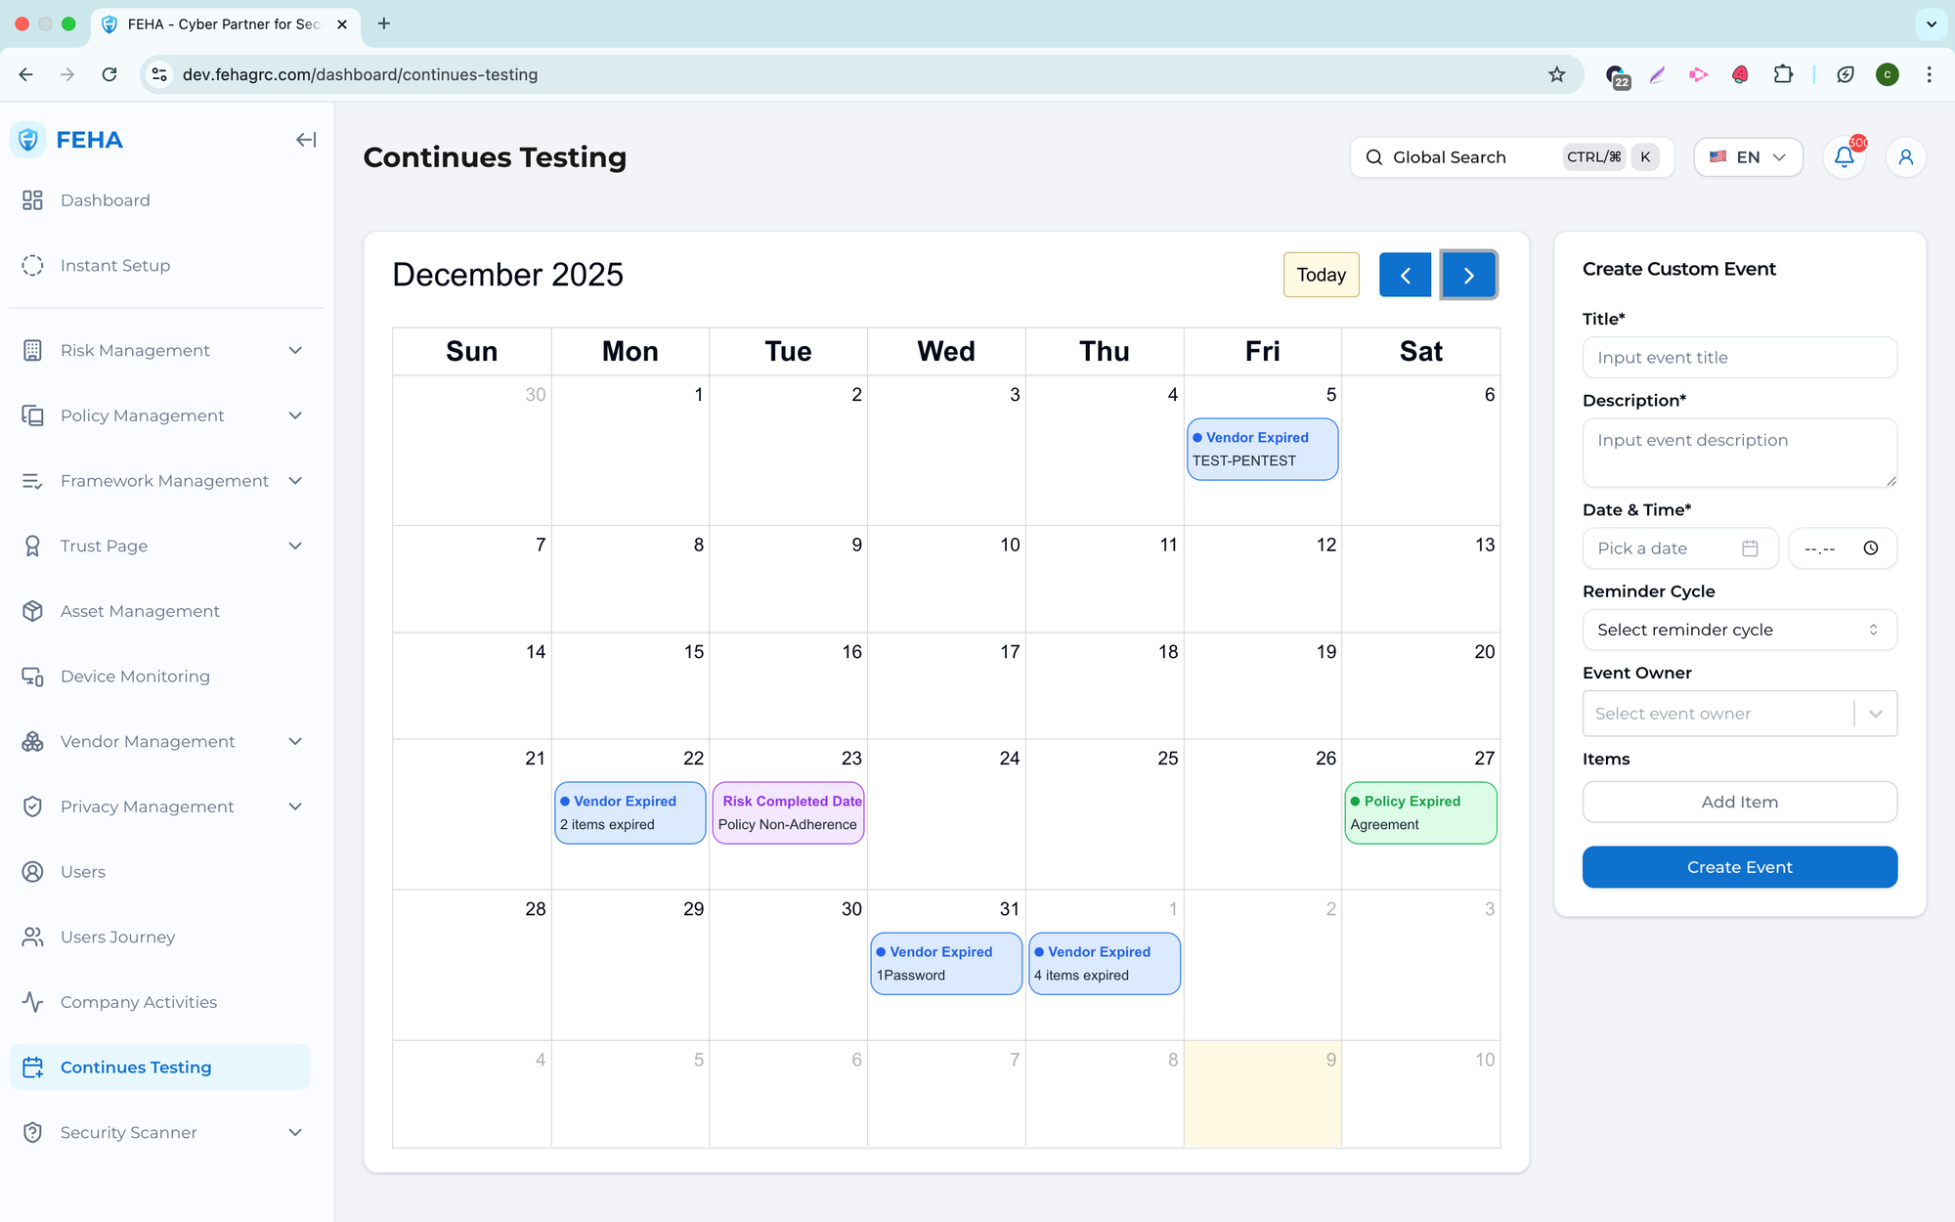Collapse the sidebar with arrow icon
1955x1222 pixels.
click(306, 140)
